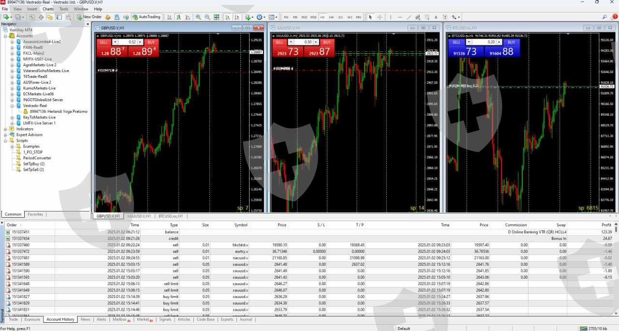Expand the AssassinLimited-Live2 account node
This screenshot has height=331, width=619.
coord(12,42)
